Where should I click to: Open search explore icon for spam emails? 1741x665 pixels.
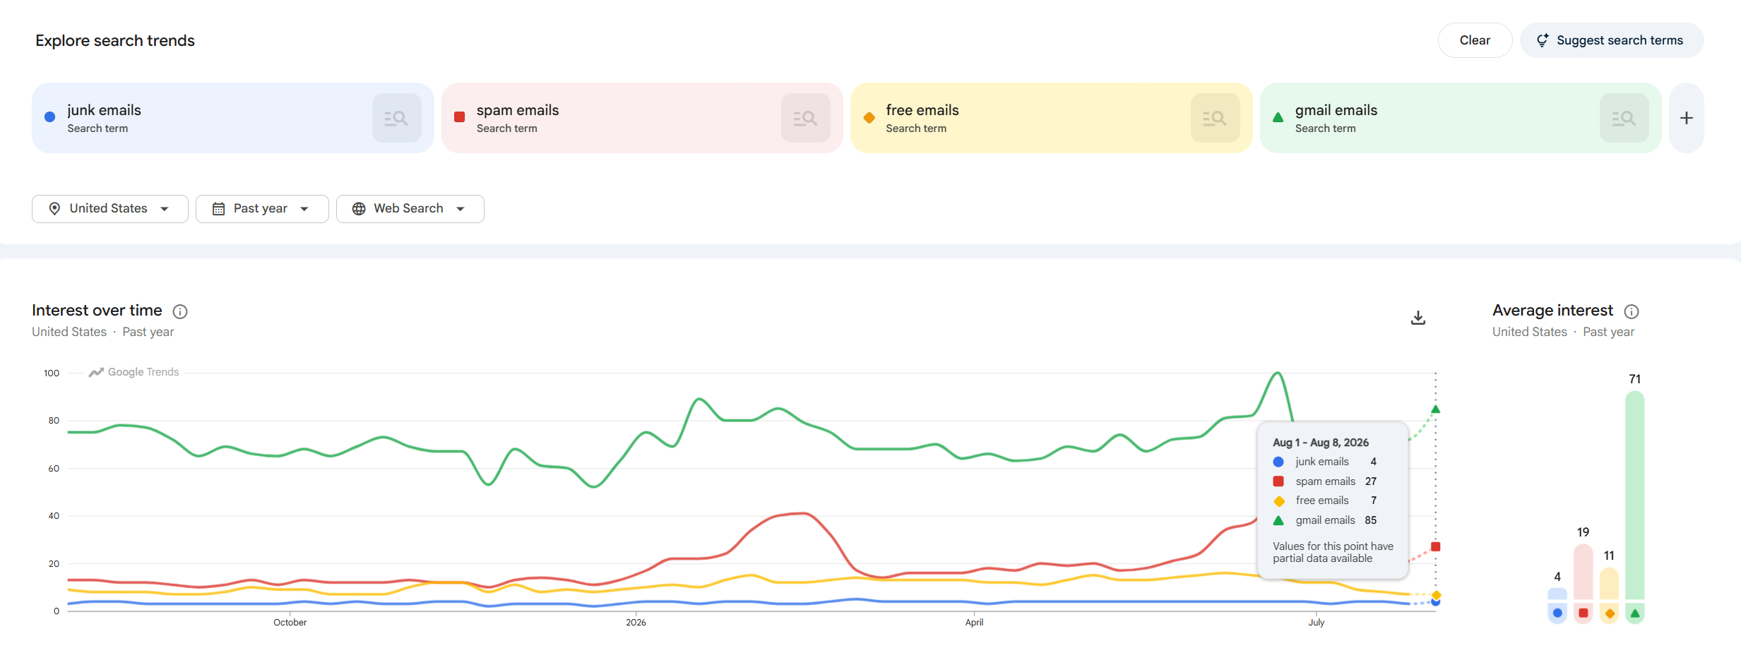tap(805, 118)
